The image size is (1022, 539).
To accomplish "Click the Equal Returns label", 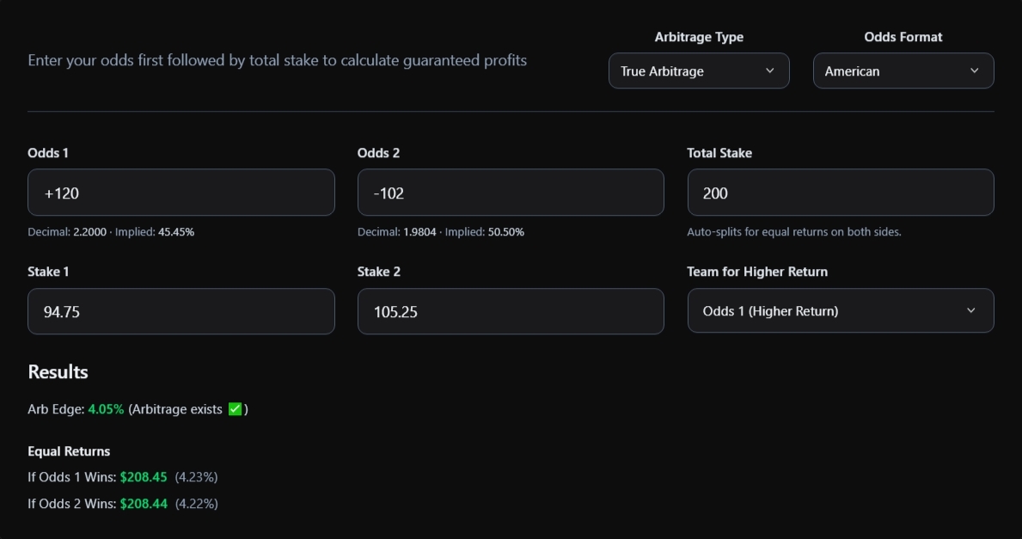I will pos(69,450).
